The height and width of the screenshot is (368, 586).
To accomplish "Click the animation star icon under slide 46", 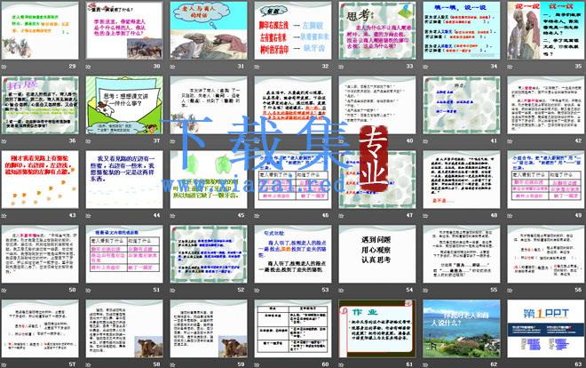I will click(x=257, y=215).
